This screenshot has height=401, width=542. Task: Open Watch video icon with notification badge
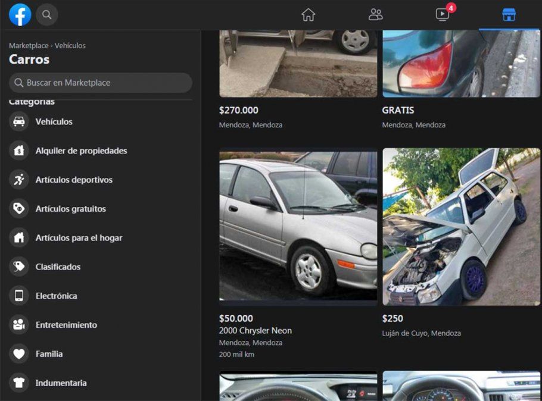(x=443, y=15)
